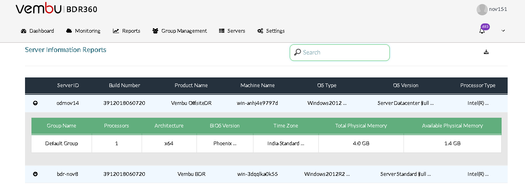Click the Machine Name column header

pos(257,86)
